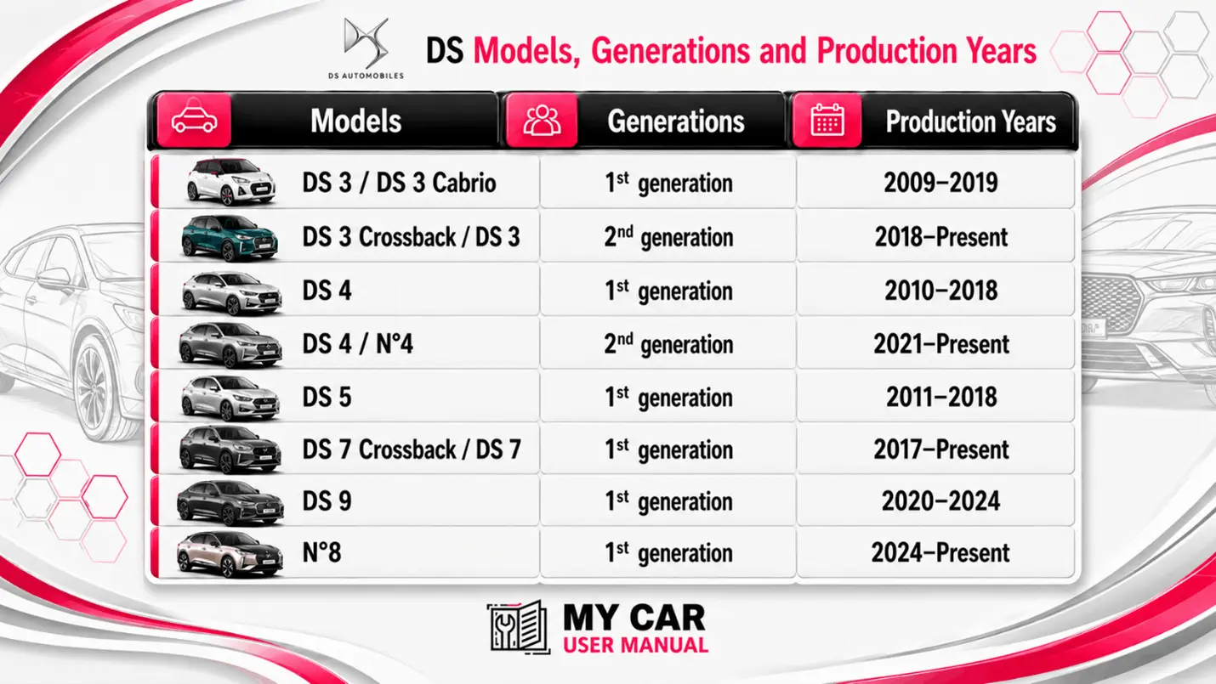The width and height of the screenshot is (1216, 684).
Task: Open the DS 9 sedan thumbnail
Action: tap(230, 502)
